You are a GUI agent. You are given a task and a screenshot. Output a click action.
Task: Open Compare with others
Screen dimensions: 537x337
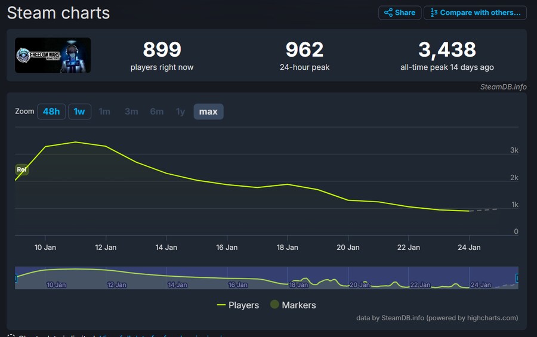click(x=475, y=13)
